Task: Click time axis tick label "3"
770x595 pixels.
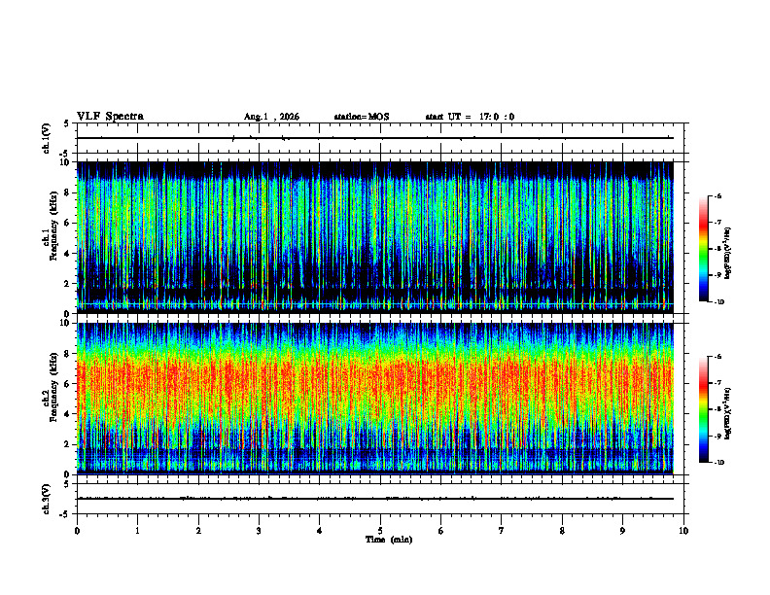Action: tap(259, 531)
